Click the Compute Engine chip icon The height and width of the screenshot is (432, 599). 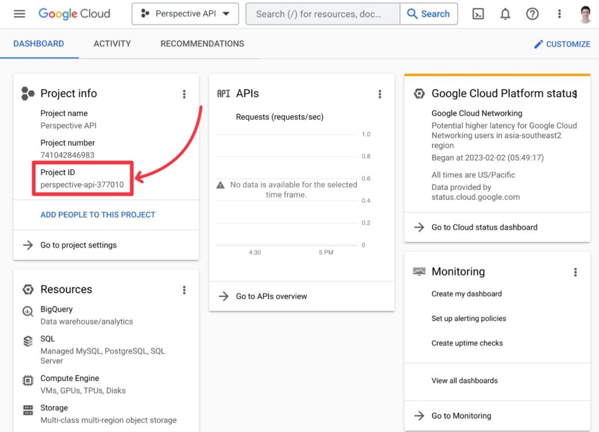(x=28, y=381)
